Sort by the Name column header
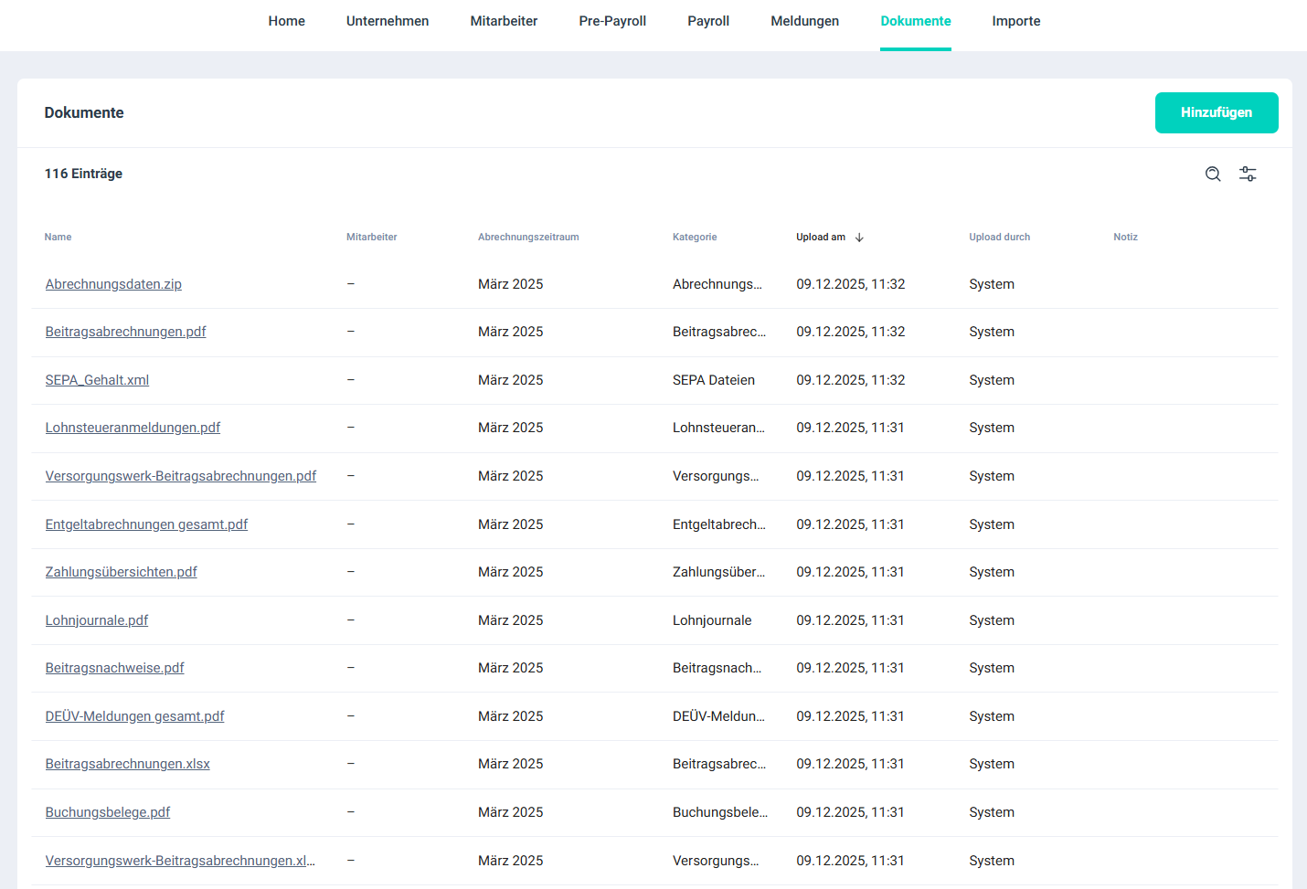This screenshot has height=889, width=1307. (x=58, y=238)
